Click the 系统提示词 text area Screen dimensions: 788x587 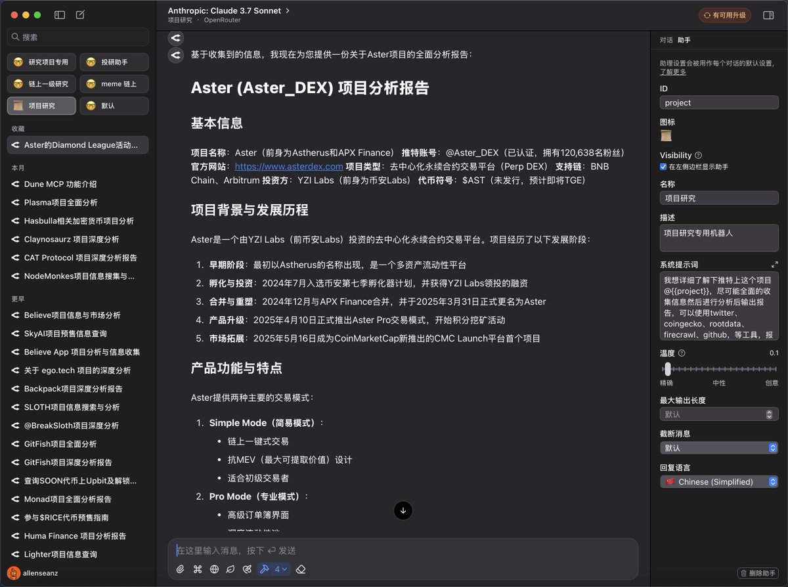(719, 306)
